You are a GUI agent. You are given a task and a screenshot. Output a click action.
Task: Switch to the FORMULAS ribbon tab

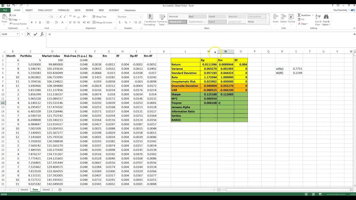coord(63,10)
